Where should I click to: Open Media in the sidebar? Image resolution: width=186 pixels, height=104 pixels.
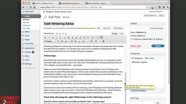coord(27,32)
